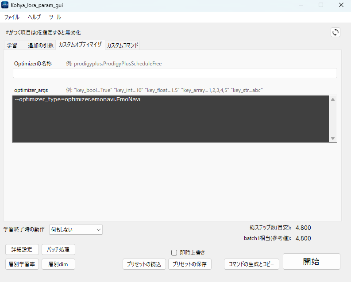Minimize the Kohya_lora_param_gui window
The image size is (351, 282).
click(301, 5)
